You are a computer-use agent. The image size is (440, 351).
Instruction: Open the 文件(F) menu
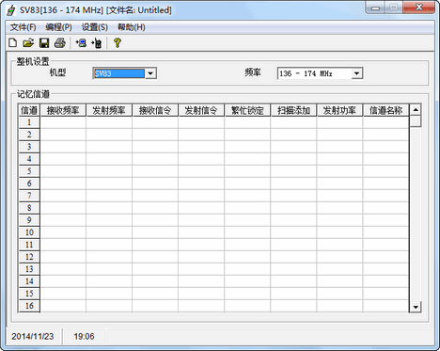[23, 27]
